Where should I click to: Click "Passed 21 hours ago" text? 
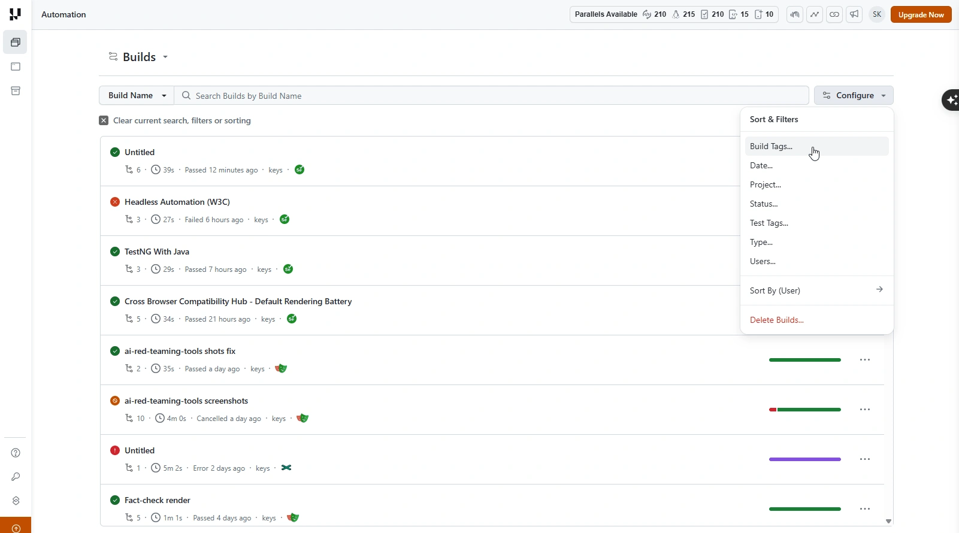(217, 319)
